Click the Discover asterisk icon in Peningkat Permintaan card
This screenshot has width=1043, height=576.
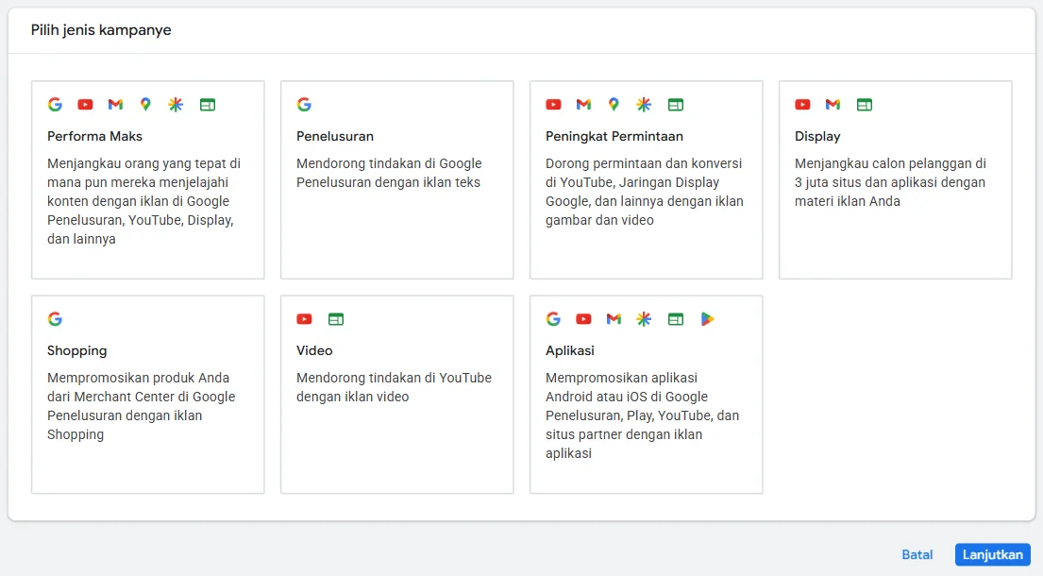pyautogui.click(x=644, y=105)
